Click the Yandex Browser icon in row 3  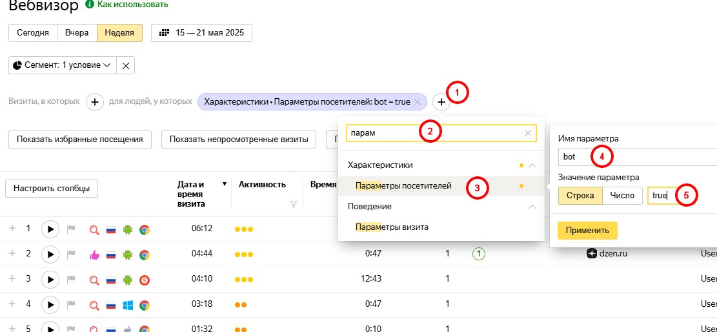(x=145, y=280)
